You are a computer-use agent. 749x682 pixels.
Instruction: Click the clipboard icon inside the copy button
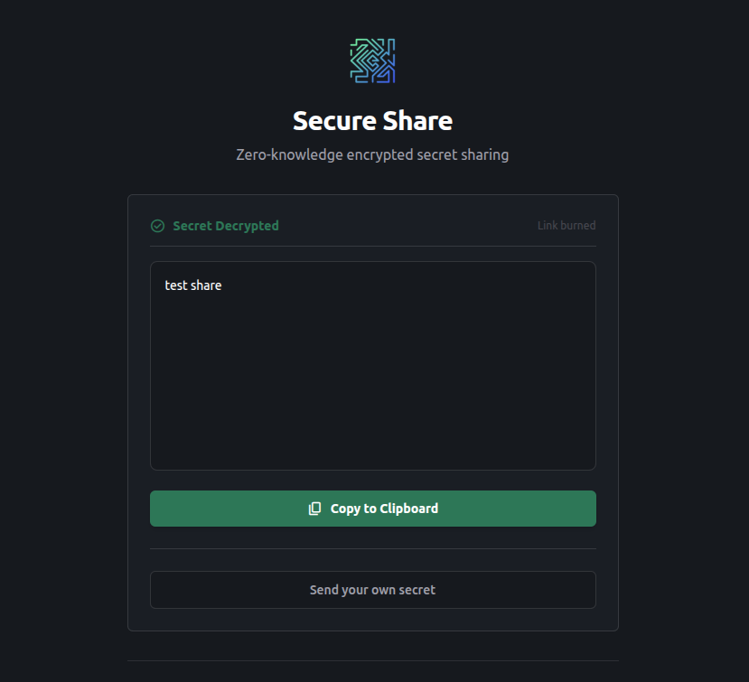(x=314, y=508)
